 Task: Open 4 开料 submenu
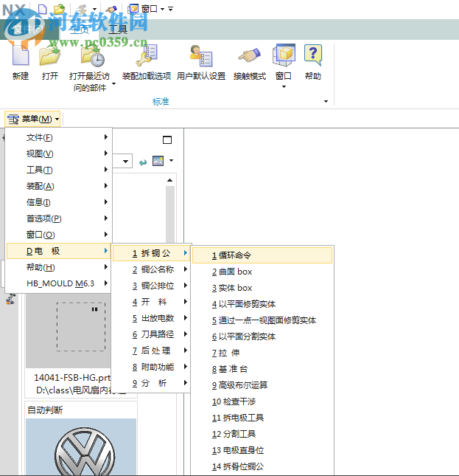pos(152,302)
